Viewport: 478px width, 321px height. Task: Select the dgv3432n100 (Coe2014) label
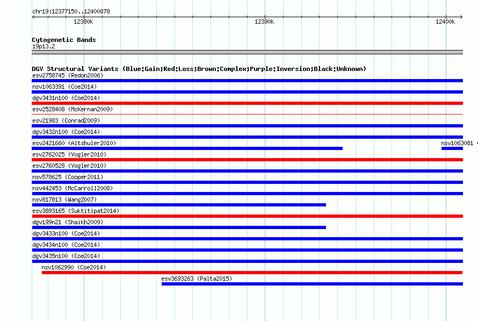point(66,132)
